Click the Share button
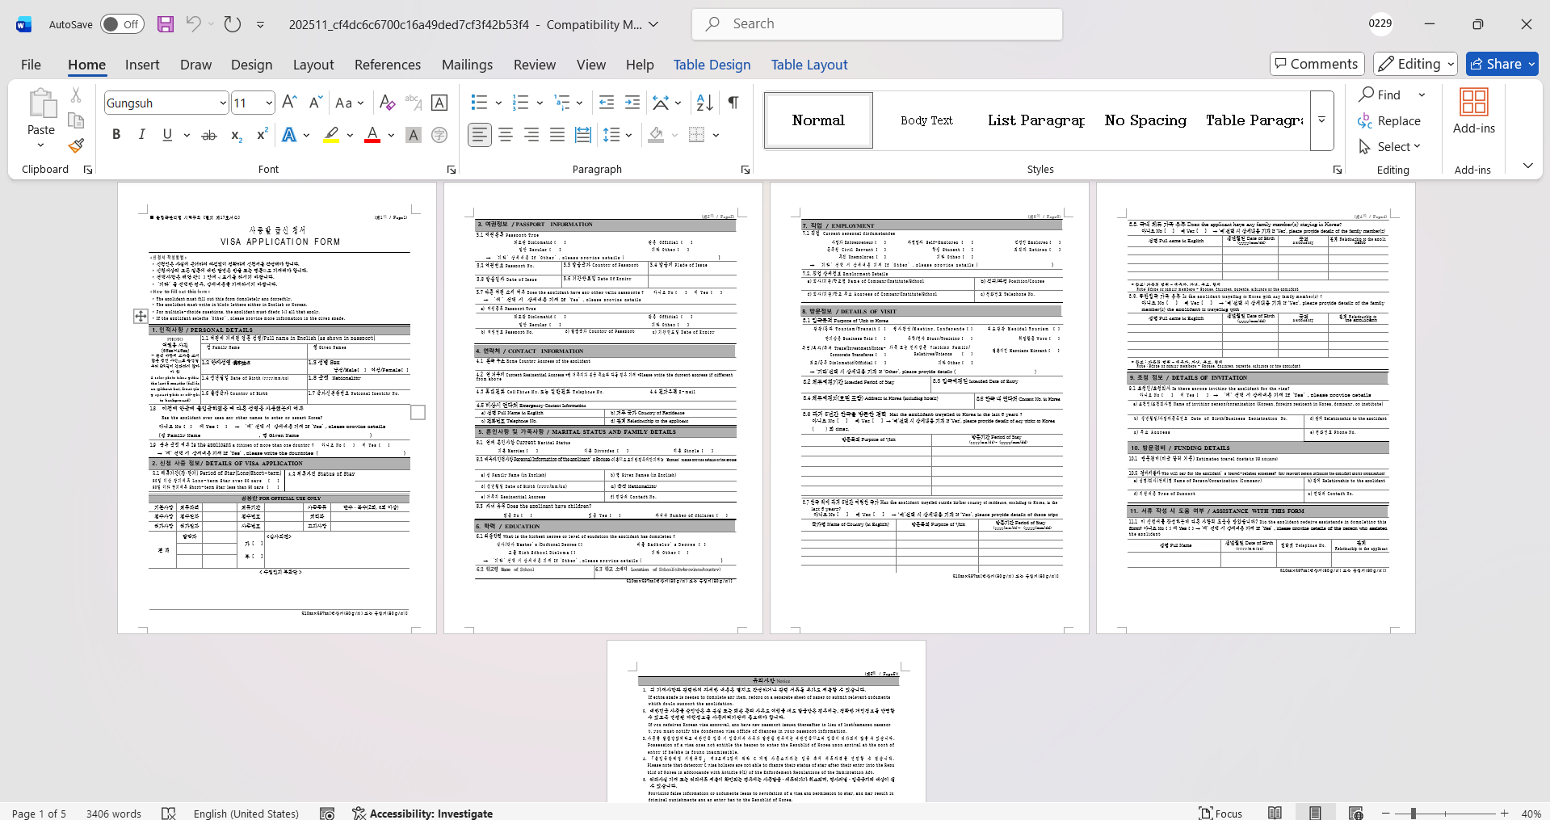The height and width of the screenshot is (820, 1550). click(1502, 64)
